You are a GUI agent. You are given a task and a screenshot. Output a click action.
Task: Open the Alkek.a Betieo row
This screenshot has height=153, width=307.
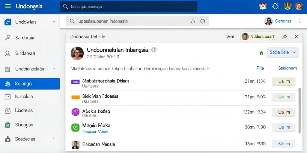click(184, 112)
